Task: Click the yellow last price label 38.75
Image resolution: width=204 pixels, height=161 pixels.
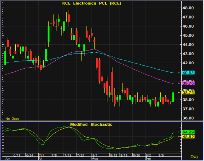Action: 188,93
